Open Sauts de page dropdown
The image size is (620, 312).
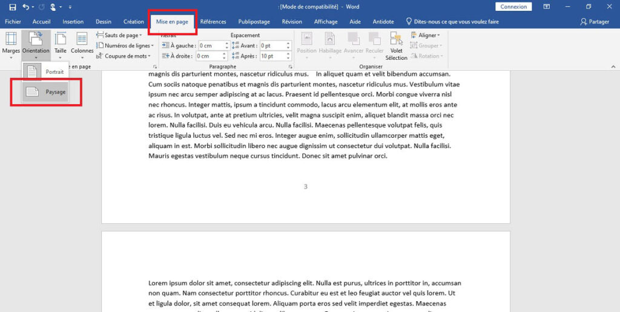coord(119,35)
